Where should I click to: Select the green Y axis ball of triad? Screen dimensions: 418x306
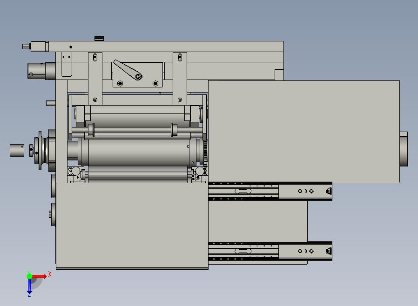[29, 276]
